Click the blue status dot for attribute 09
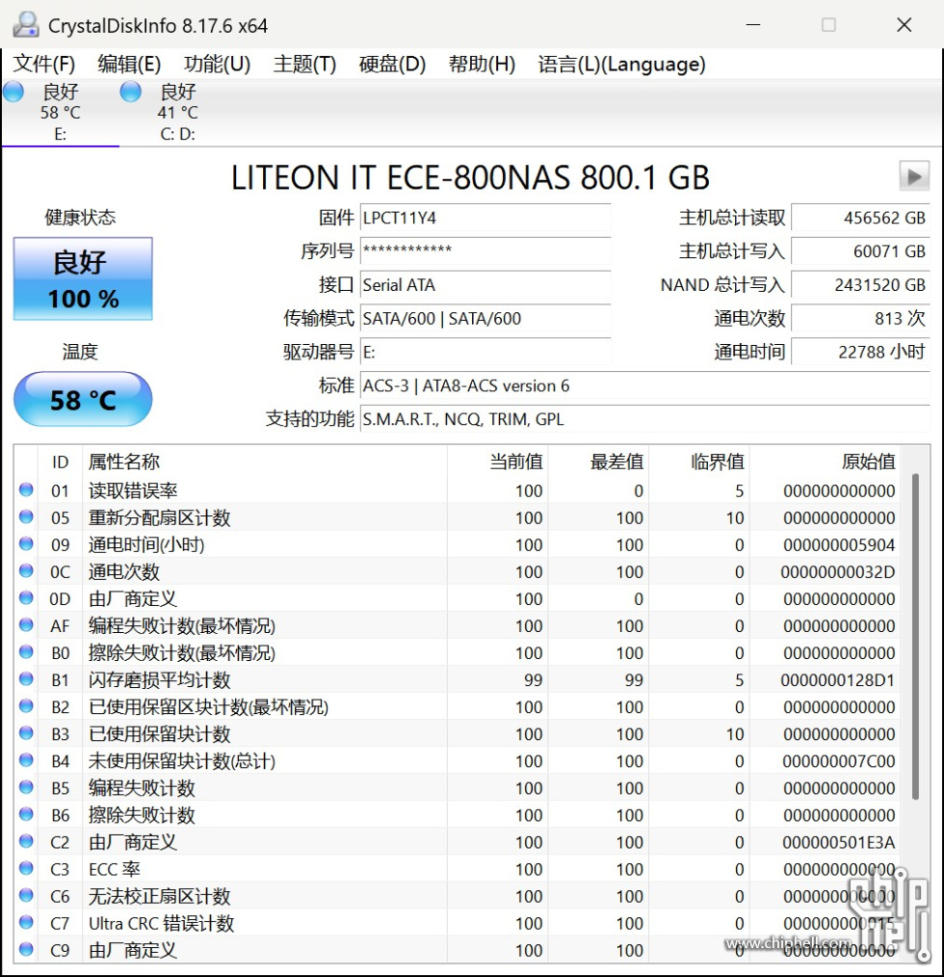Viewport: 944px width, 977px height. (26, 544)
